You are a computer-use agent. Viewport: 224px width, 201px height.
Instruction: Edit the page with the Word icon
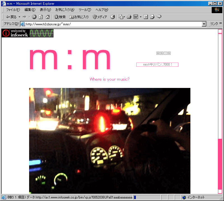point(136,17)
